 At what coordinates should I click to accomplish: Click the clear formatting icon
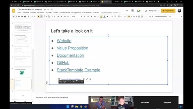click(146, 16)
